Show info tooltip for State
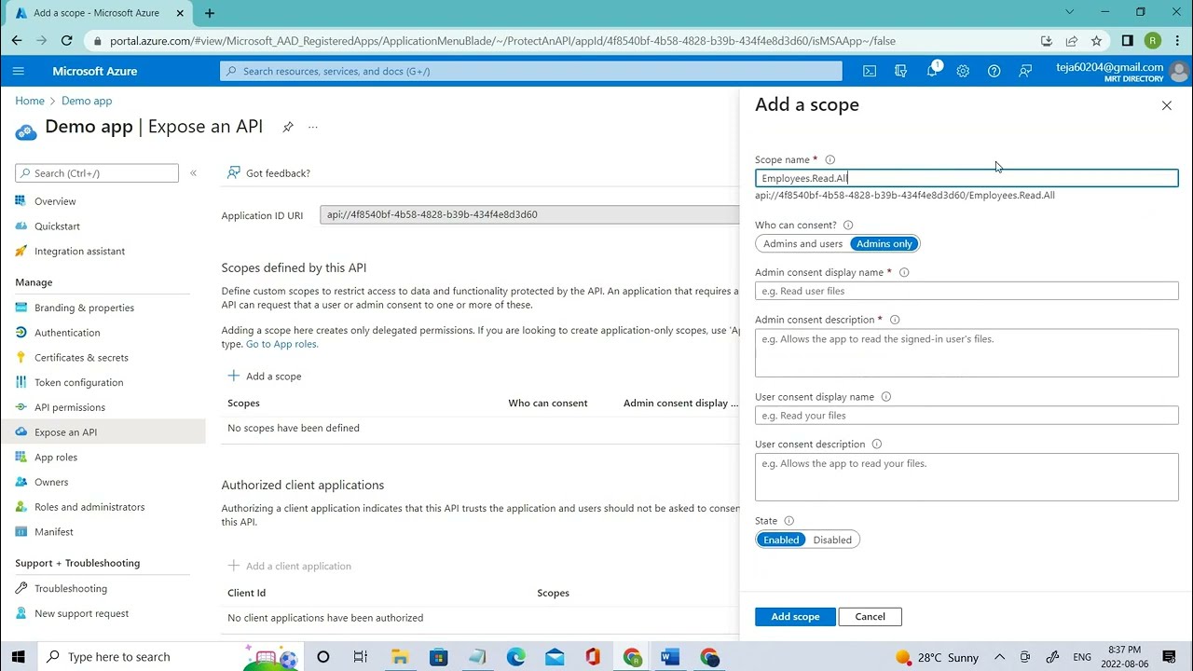Viewport: 1193px width, 671px height. point(789,521)
